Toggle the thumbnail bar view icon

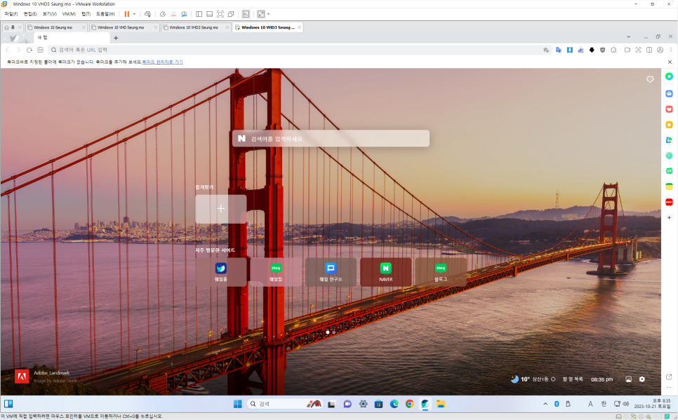[x=210, y=14]
